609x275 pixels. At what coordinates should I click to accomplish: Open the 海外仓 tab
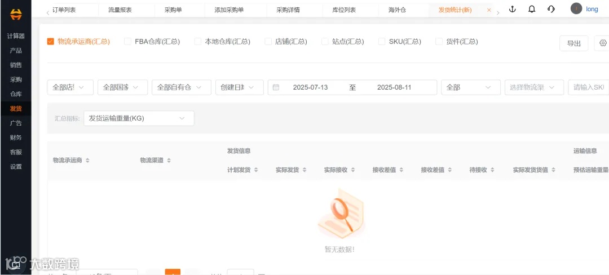(397, 10)
